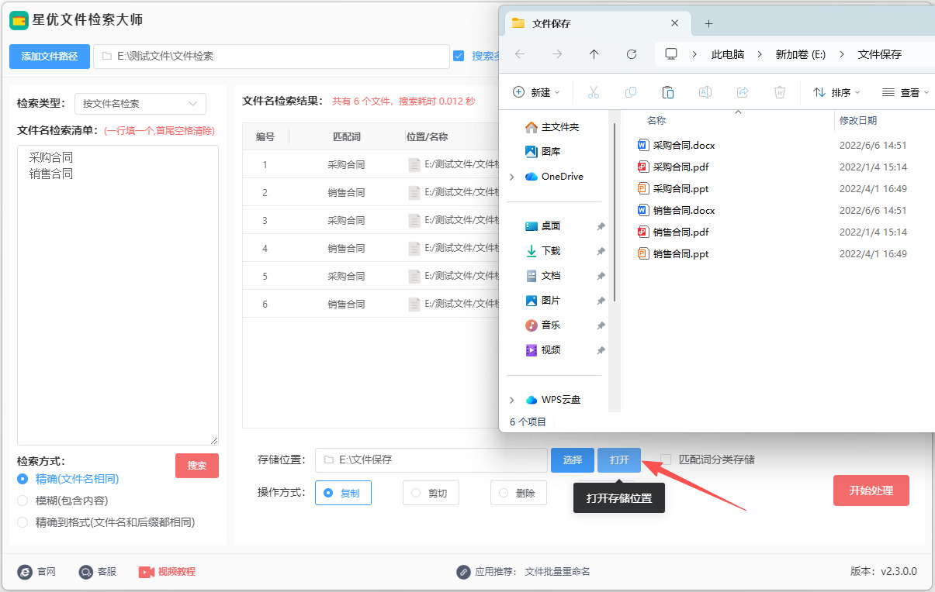
Task: Add a new tab in File Explorer
Action: (708, 23)
